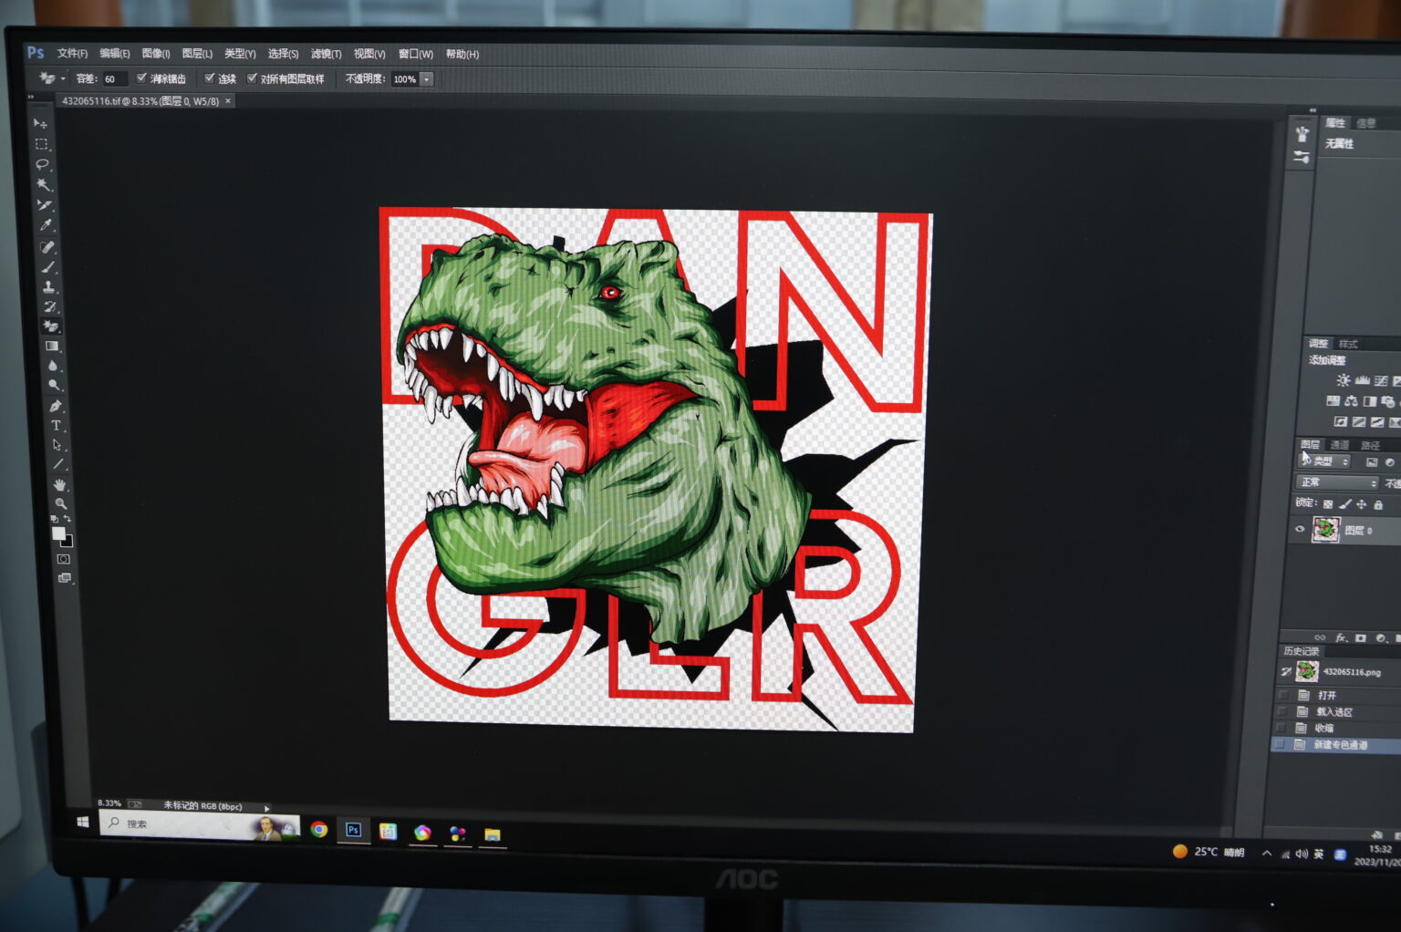The image size is (1401, 932).
Task: Select the Magic Wand tool
Action: (x=44, y=184)
